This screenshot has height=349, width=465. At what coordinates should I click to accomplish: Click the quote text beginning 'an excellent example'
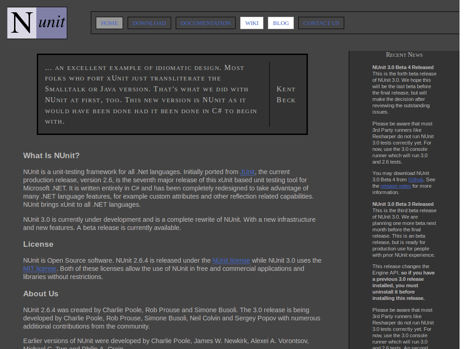[x=151, y=95]
